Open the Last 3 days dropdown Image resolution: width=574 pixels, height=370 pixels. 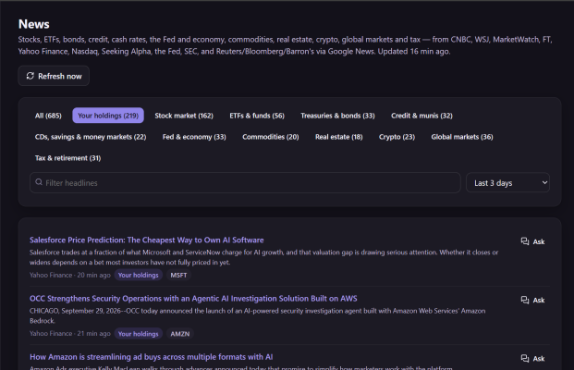507,182
